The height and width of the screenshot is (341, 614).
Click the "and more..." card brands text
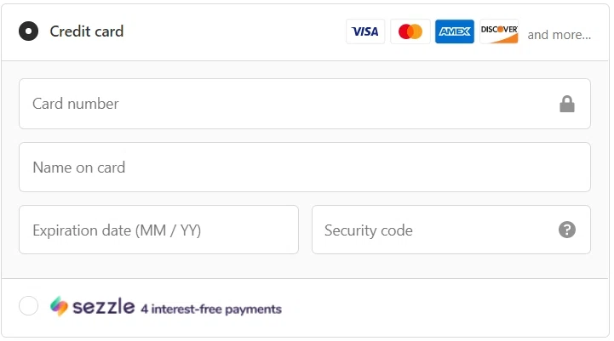(559, 35)
